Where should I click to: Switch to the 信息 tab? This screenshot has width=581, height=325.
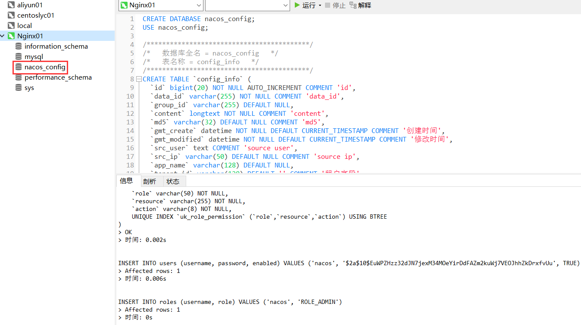(x=126, y=181)
